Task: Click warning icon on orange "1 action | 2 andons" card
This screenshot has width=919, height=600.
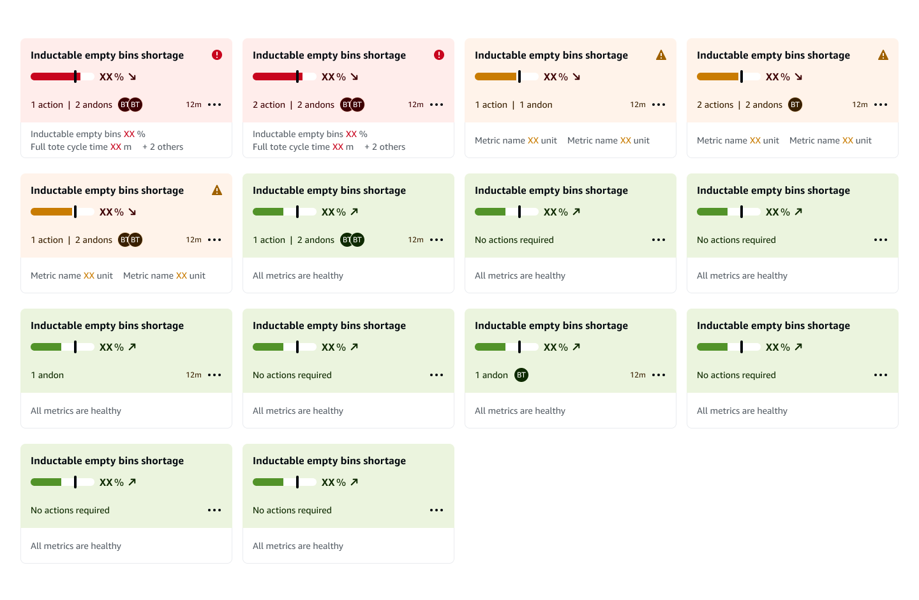Action: pos(217,190)
